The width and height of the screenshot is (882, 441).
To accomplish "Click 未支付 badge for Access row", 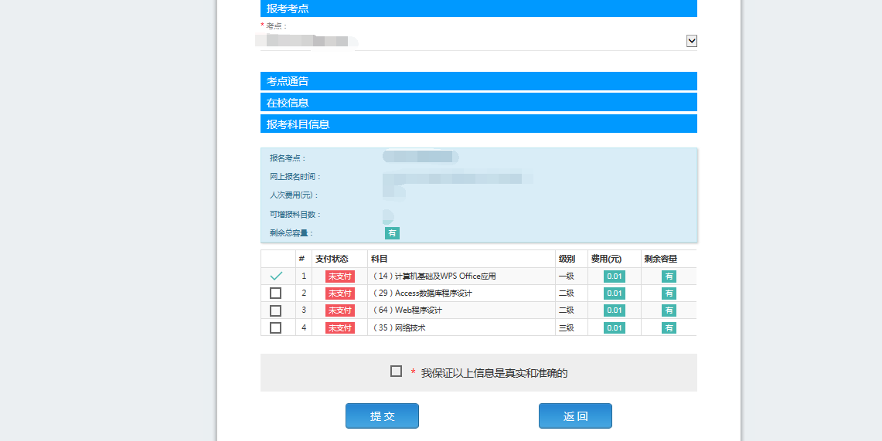I will pos(339,293).
